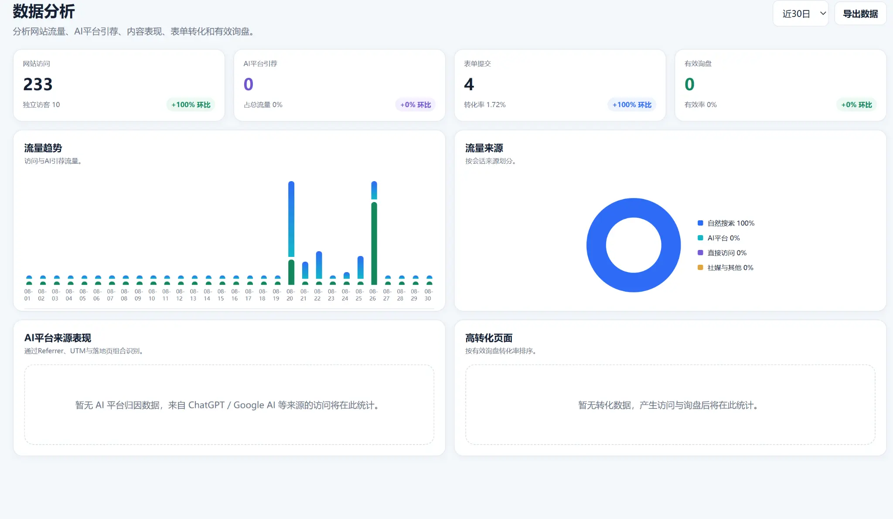
Task: Click the 08-25 bar in trend chart
Action: (360, 267)
